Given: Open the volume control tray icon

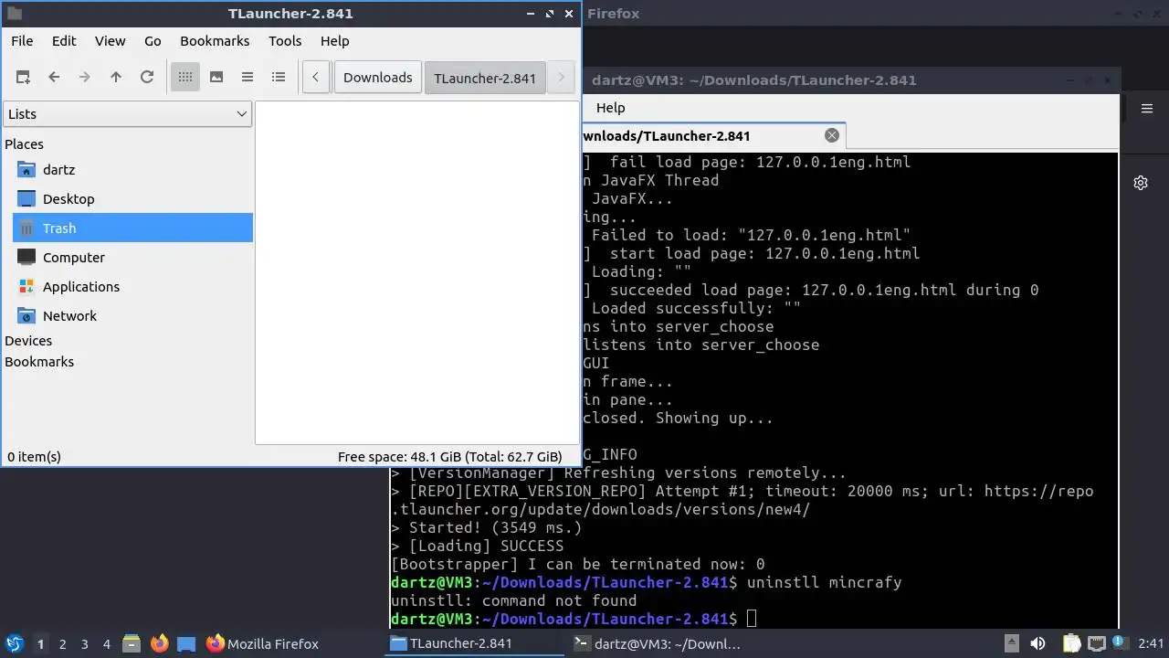Looking at the screenshot, I should (1038, 643).
